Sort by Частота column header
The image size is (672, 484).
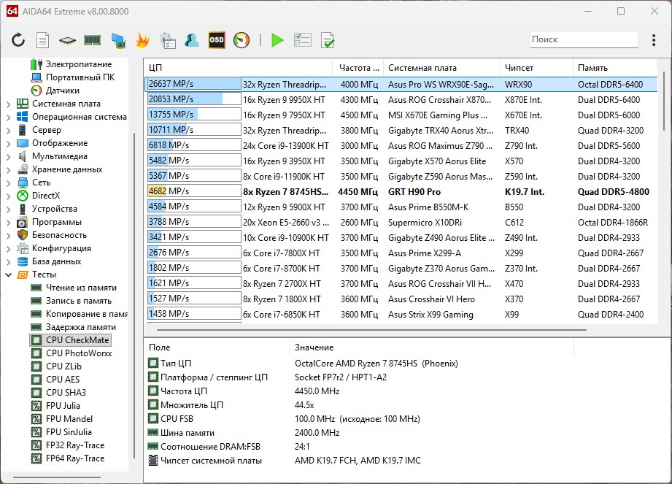(358, 68)
